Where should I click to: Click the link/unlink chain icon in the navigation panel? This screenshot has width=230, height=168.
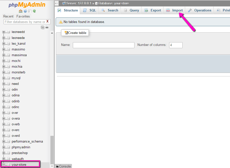point(47,27)
